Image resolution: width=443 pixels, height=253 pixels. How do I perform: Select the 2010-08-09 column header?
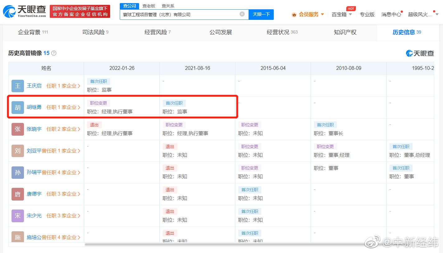click(349, 68)
